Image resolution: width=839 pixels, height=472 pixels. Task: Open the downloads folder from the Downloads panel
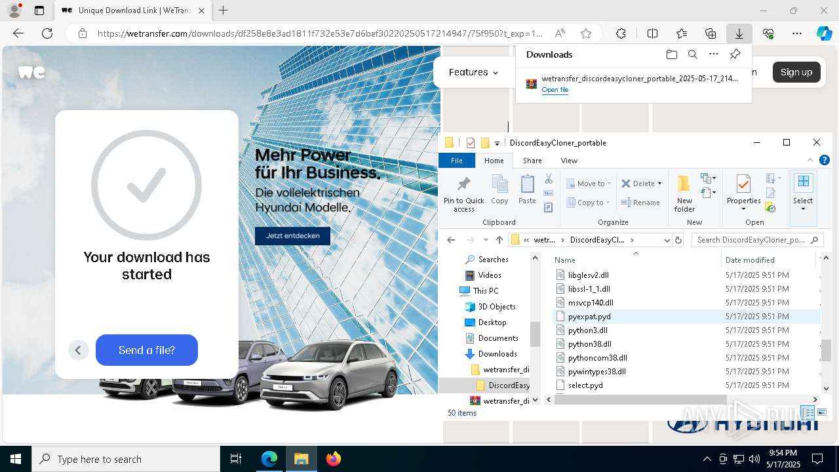tap(671, 54)
